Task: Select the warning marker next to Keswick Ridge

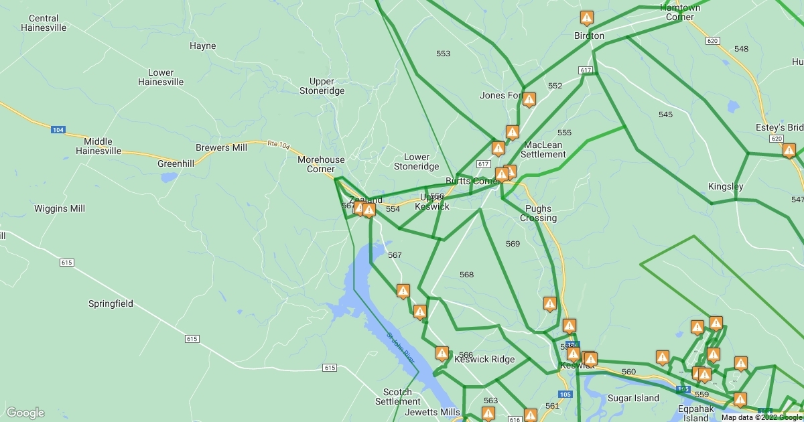Action: point(442,354)
